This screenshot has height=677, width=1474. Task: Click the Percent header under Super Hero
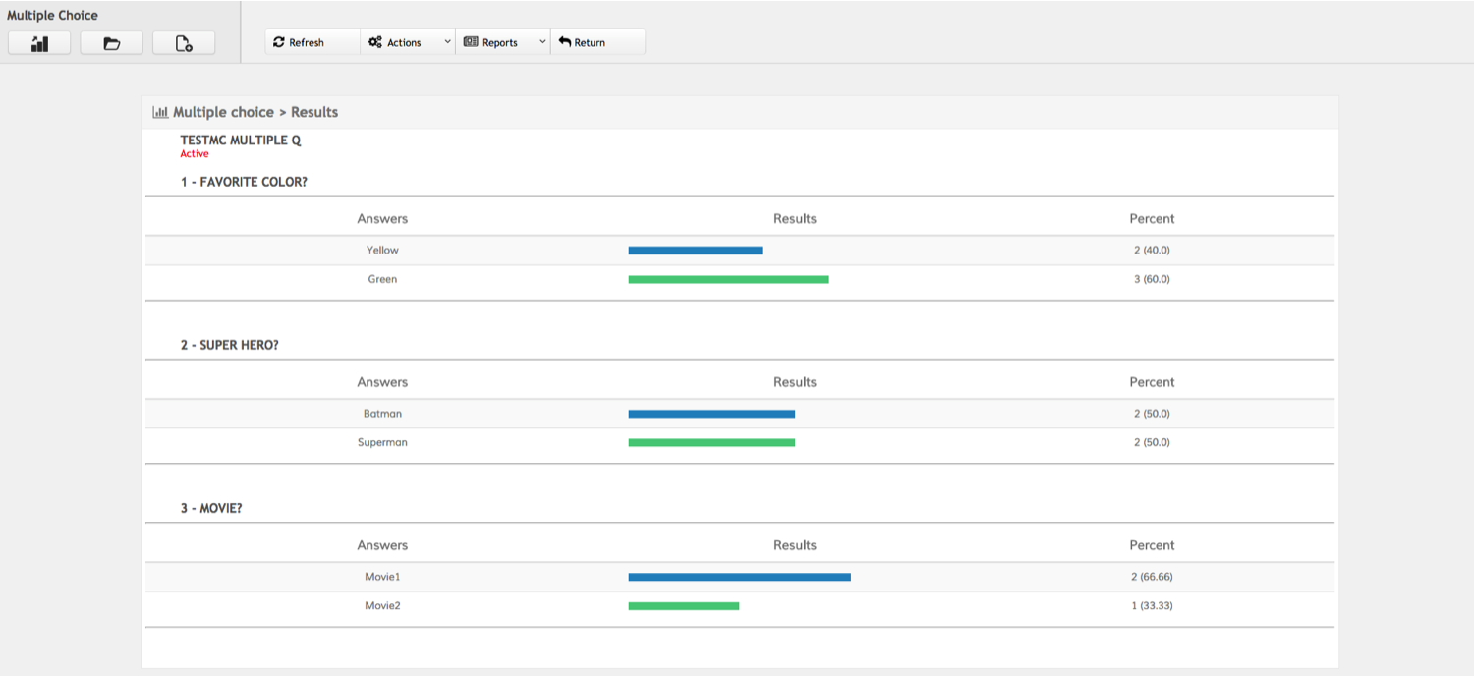(x=1152, y=382)
